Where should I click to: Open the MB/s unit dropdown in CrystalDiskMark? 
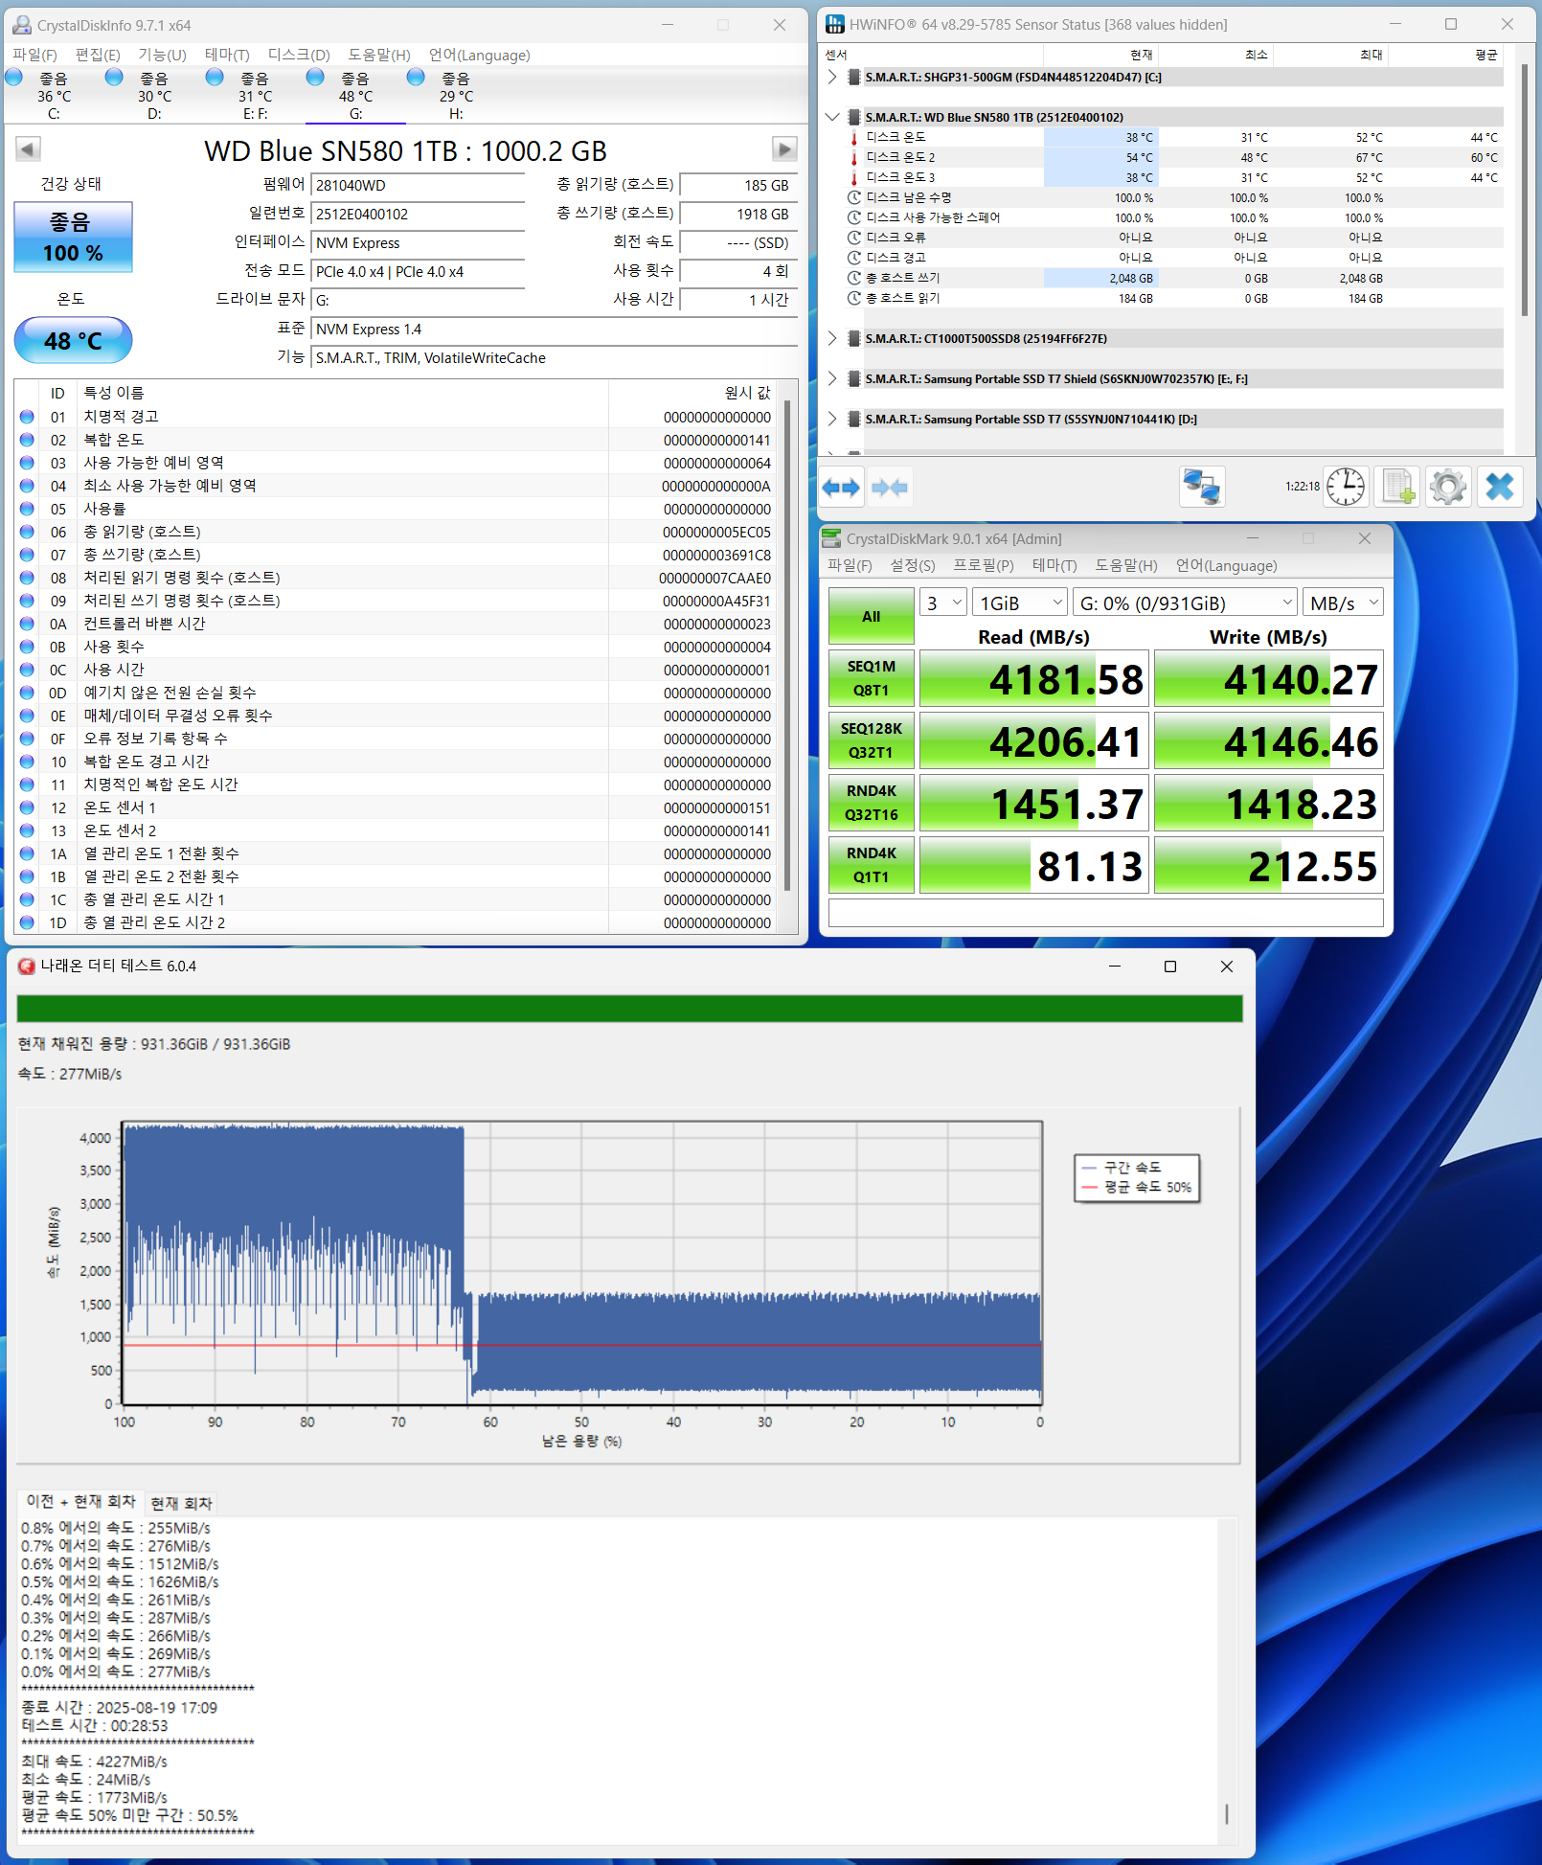coord(1344,603)
